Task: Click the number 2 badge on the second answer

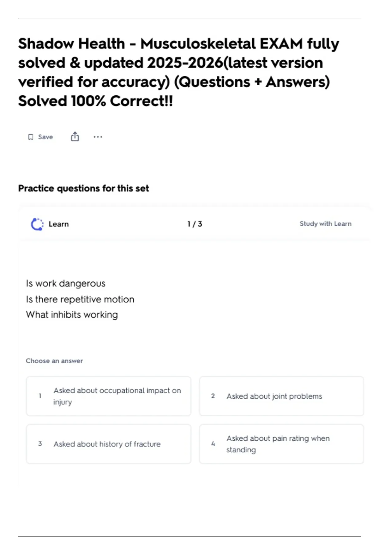Action: (x=213, y=396)
